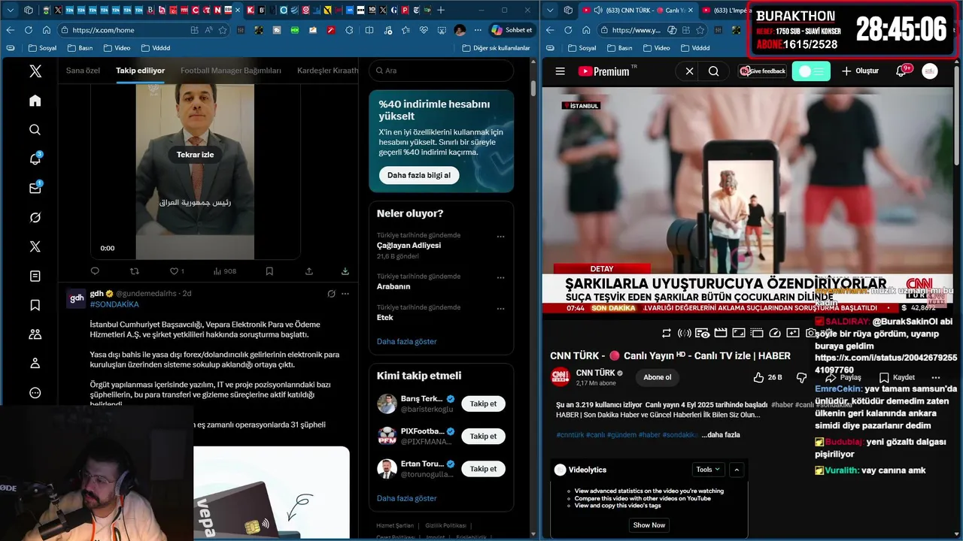This screenshot has width=963, height=541.
Task: Switch to Sana özel tab
Action: point(83,71)
